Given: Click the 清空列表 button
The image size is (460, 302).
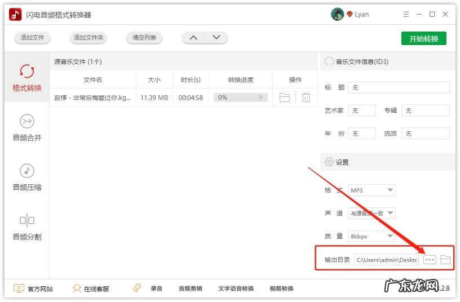Looking at the screenshot, I should click(x=144, y=38).
